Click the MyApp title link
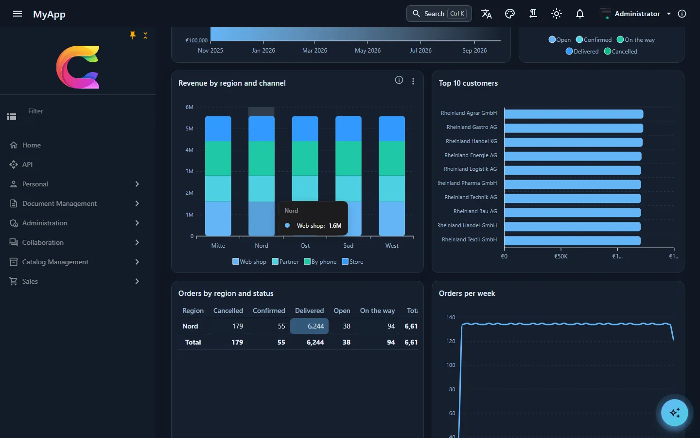 point(49,14)
